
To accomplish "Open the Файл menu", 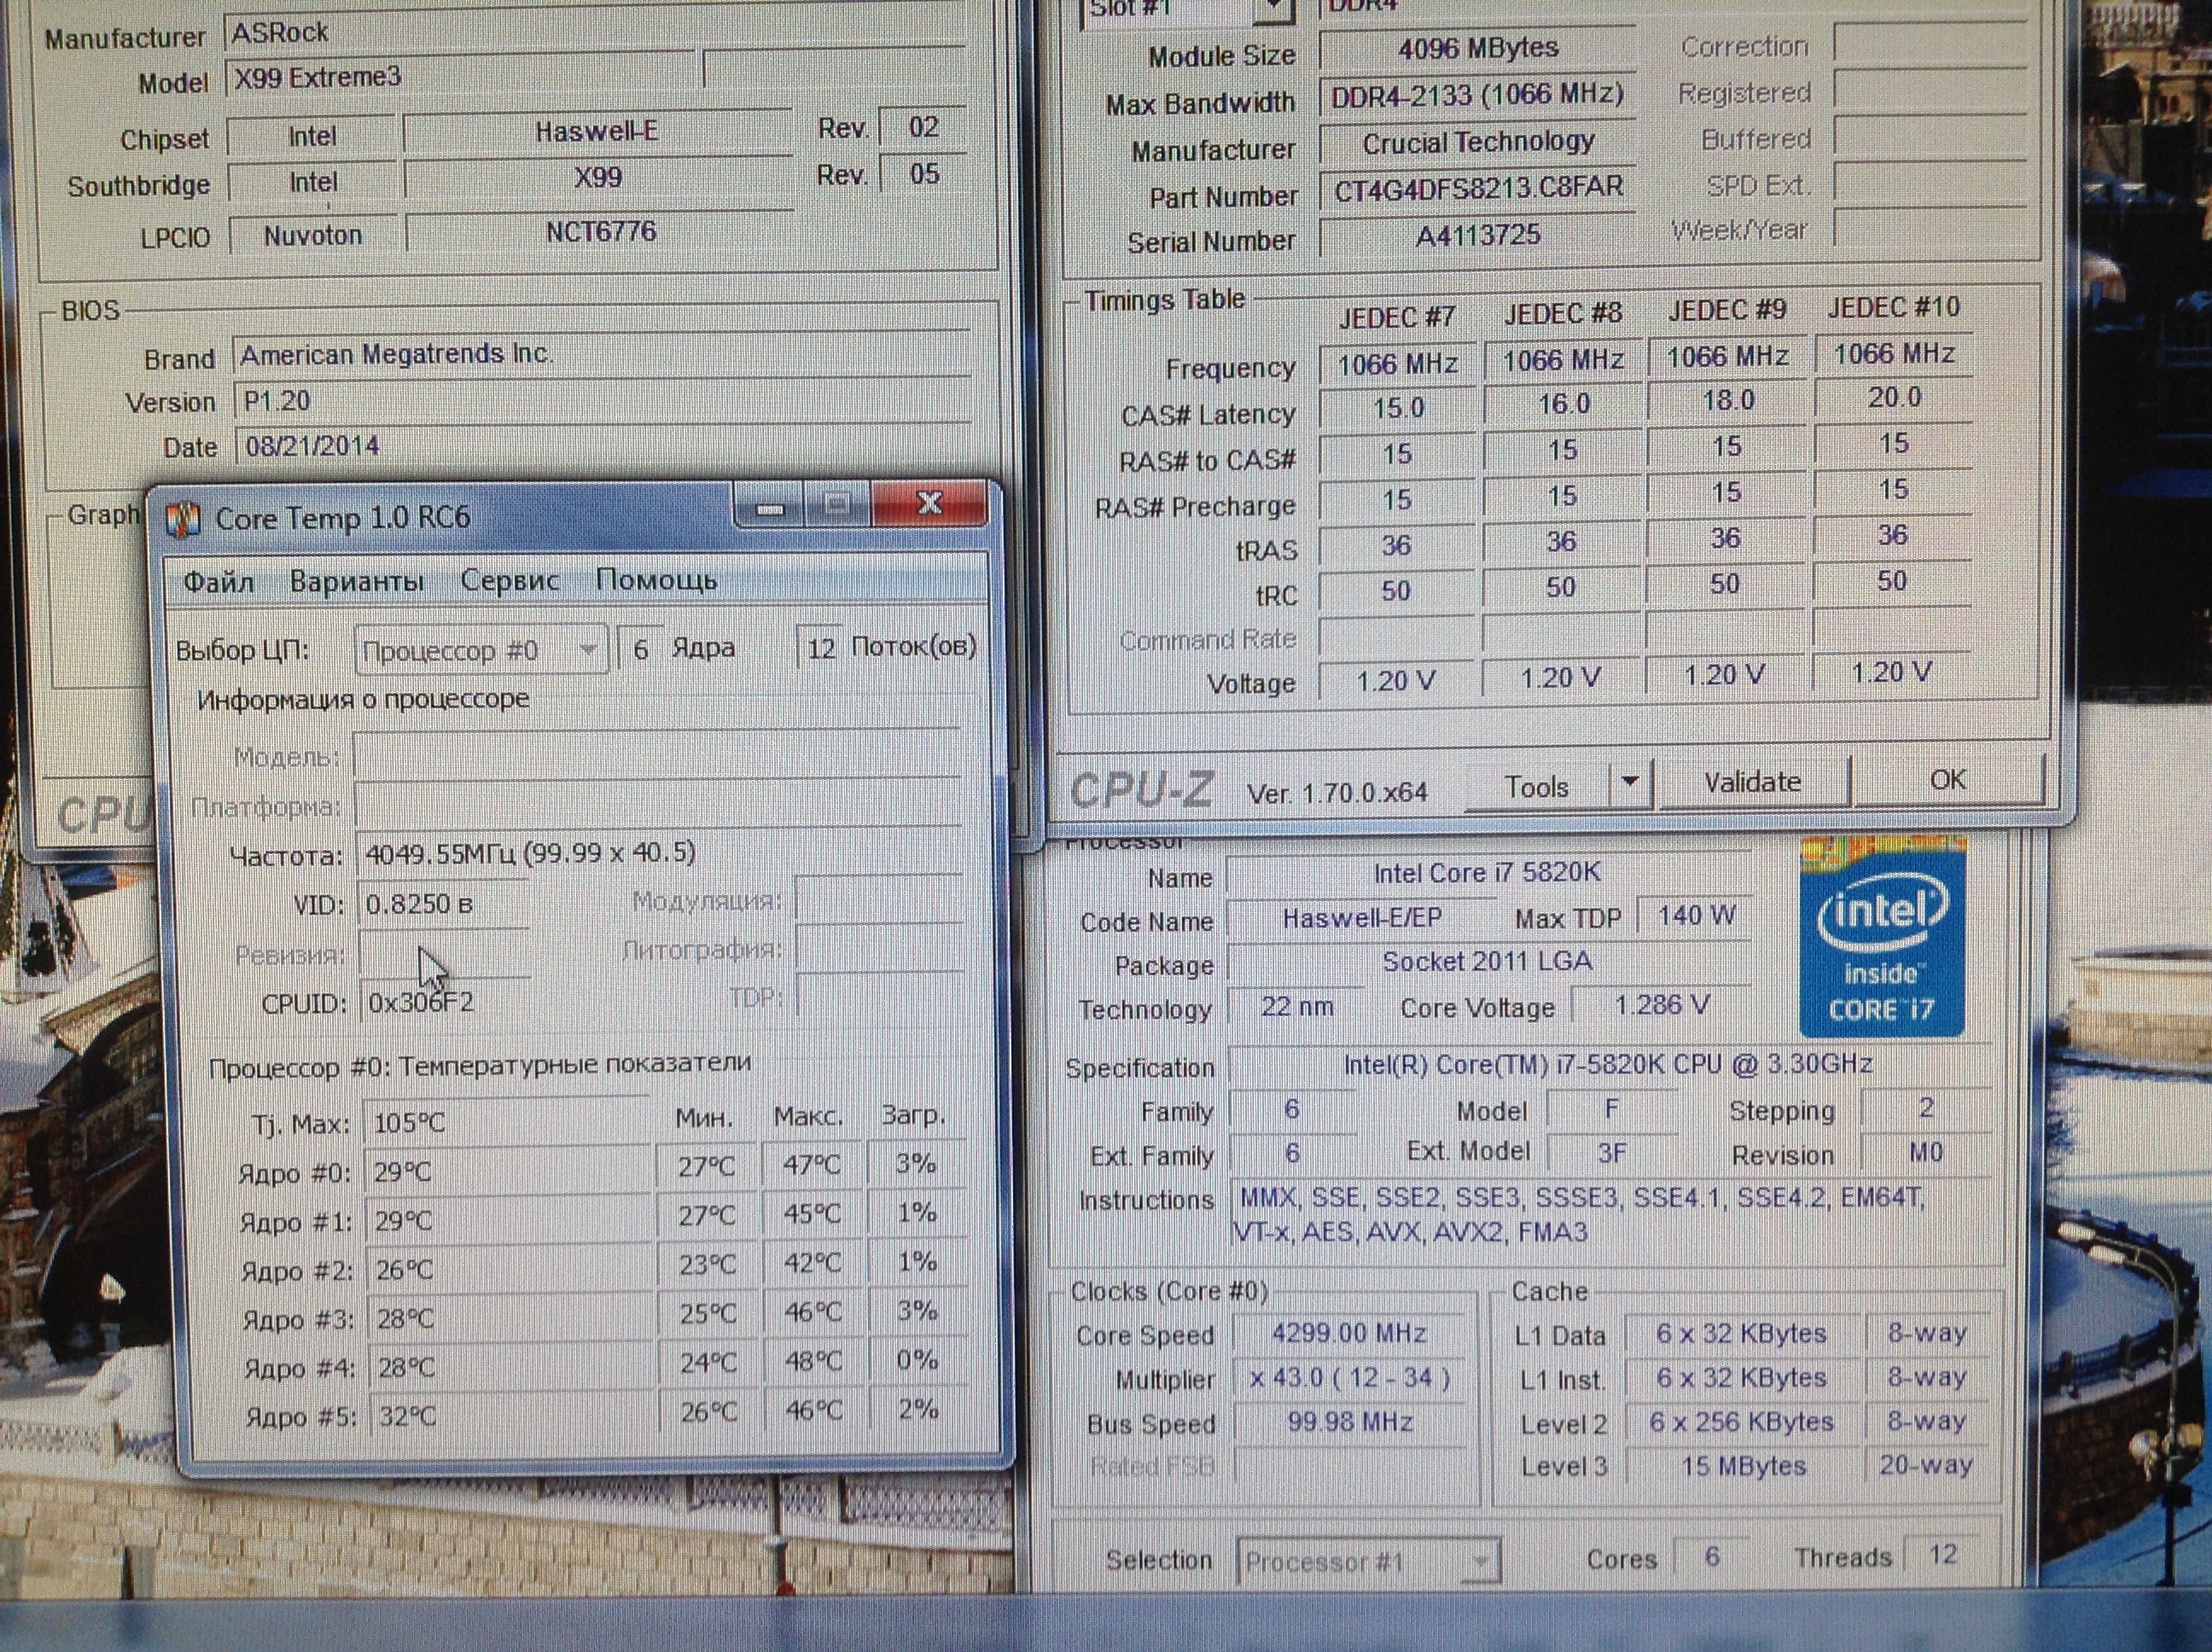I will click(218, 582).
